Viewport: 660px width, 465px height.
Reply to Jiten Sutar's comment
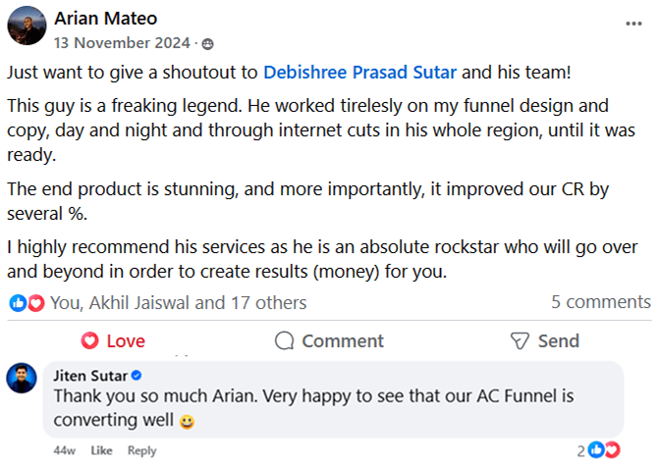pos(141,450)
